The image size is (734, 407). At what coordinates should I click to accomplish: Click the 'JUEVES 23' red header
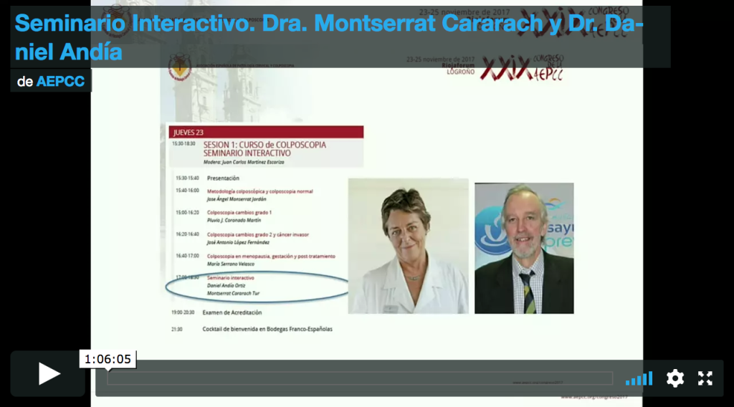tap(266, 133)
